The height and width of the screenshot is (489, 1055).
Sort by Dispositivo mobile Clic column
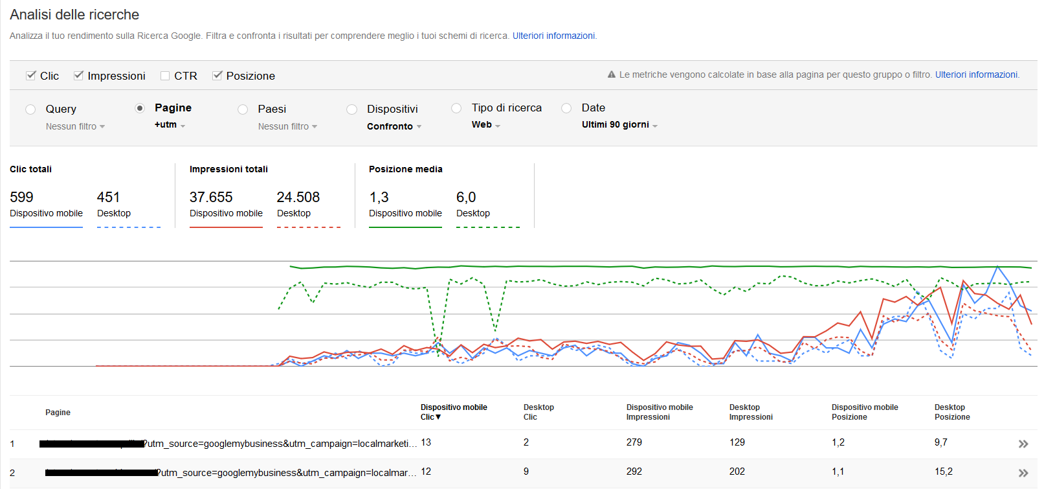tap(454, 412)
